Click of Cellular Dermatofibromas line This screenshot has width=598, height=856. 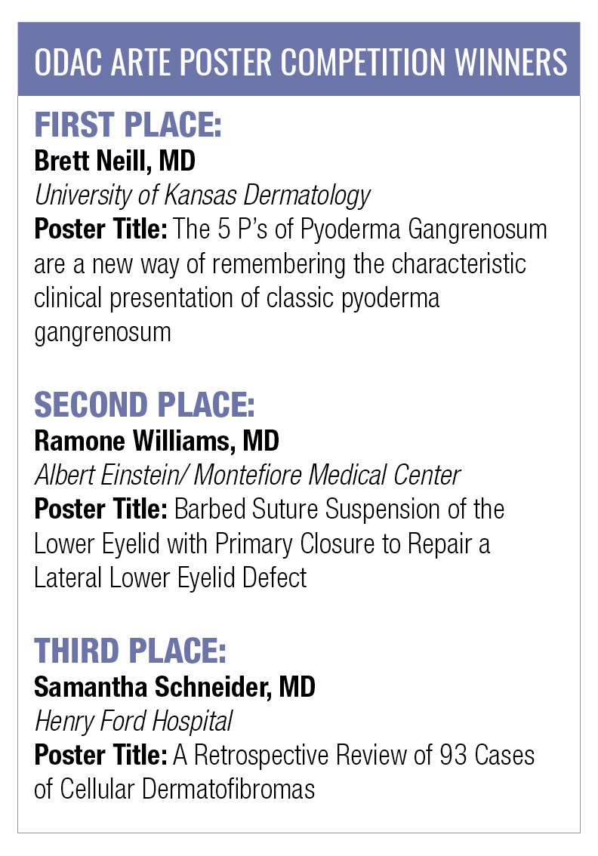click(x=174, y=790)
